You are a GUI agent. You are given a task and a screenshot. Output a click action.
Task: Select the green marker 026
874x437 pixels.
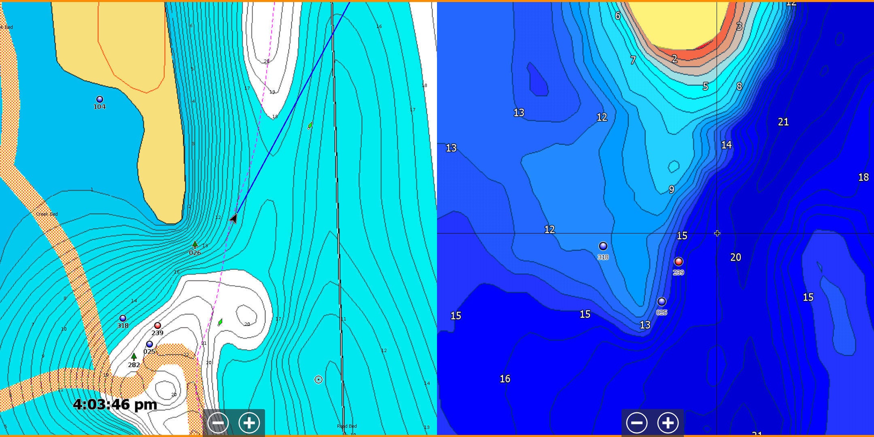(x=195, y=245)
